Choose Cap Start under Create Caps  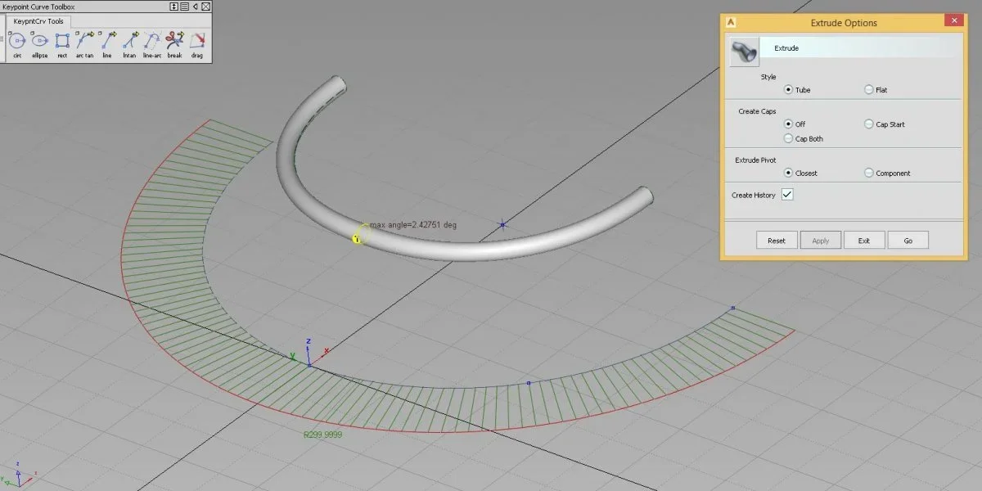(x=868, y=124)
